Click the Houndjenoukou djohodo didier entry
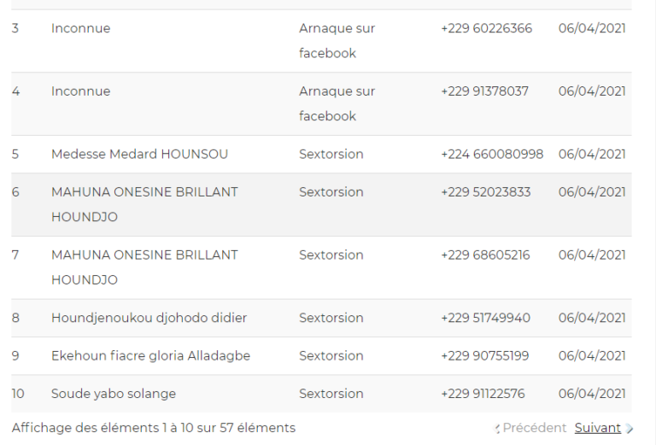Image resolution: width=656 pixels, height=445 pixels. tap(149, 319)
